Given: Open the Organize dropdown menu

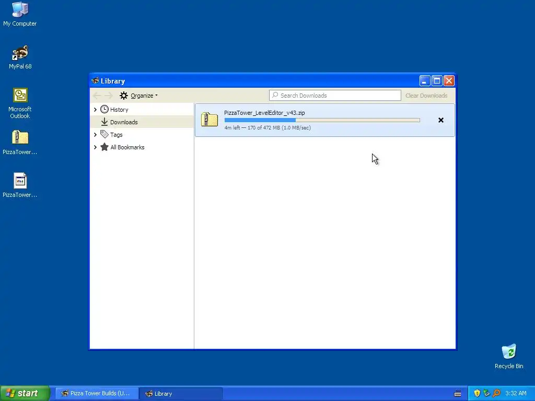Looking at the screenshot, I should point(139,96).
